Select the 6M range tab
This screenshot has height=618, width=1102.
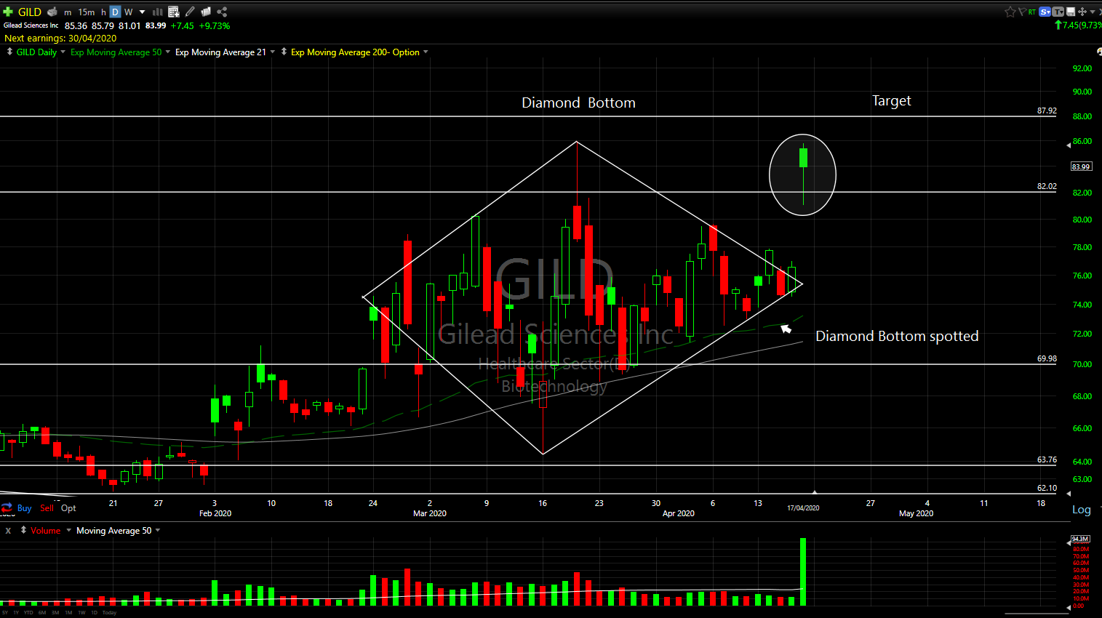point(42,612)
